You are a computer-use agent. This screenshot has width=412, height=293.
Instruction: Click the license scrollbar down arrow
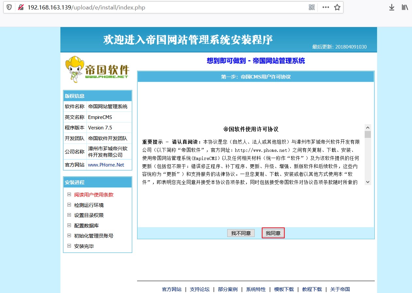368,182
